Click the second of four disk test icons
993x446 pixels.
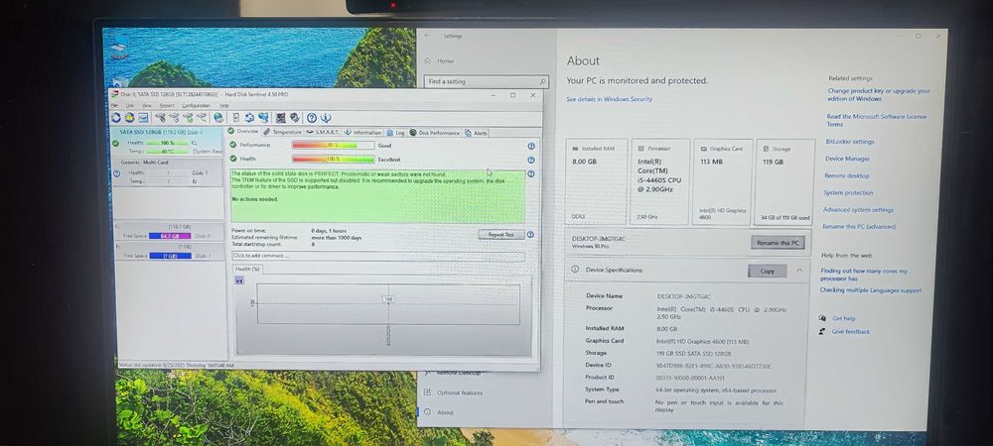tap(174, 118)
